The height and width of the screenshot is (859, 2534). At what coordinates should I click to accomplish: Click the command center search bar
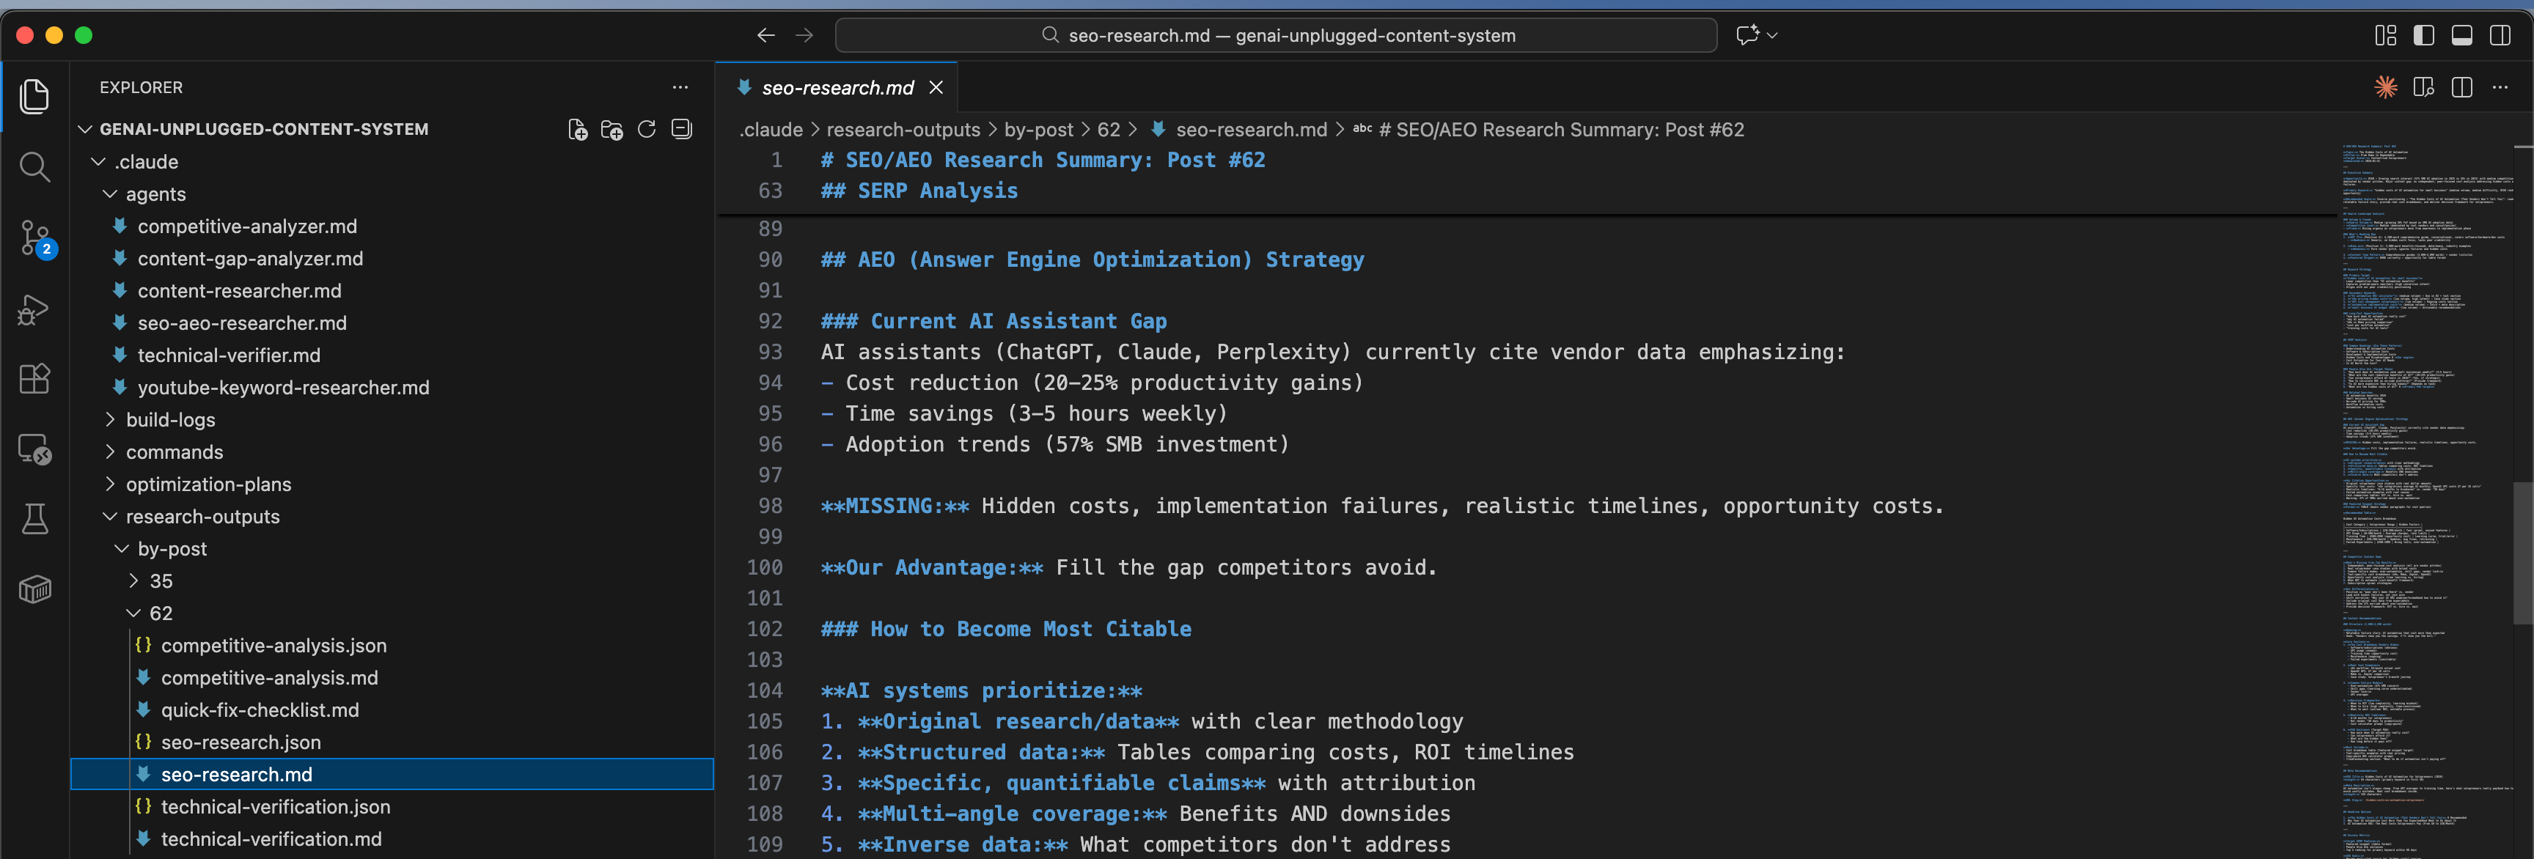click(1275, 35)
